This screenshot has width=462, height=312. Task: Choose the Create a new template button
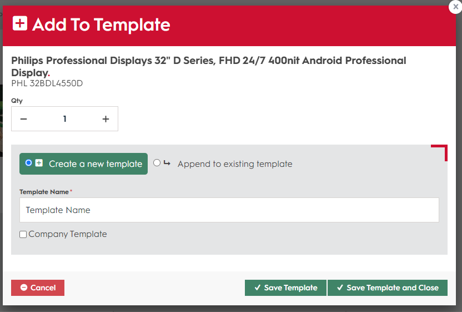pos(83,164)
